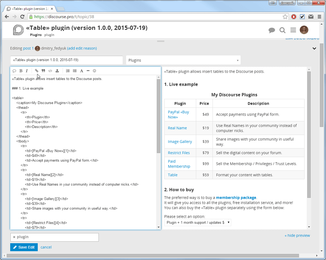This screenshot has height=260, width=326.
Task: Bookmark this page with the star icon
Action: [285, 17]
